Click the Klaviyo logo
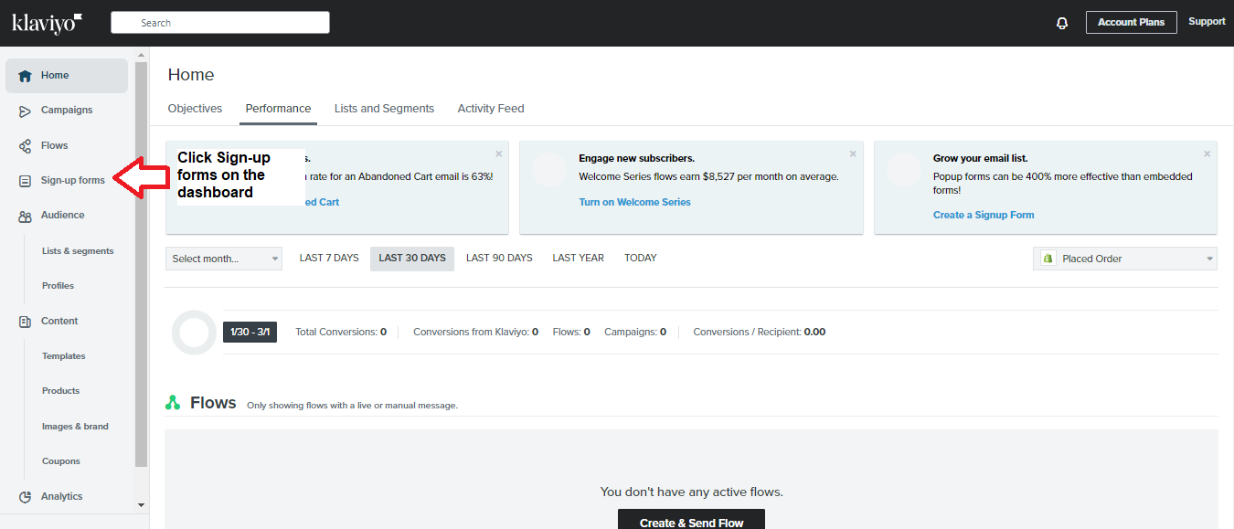This screenshot has width=1234, height=529. pyautogui.click(x=48, y=23)
